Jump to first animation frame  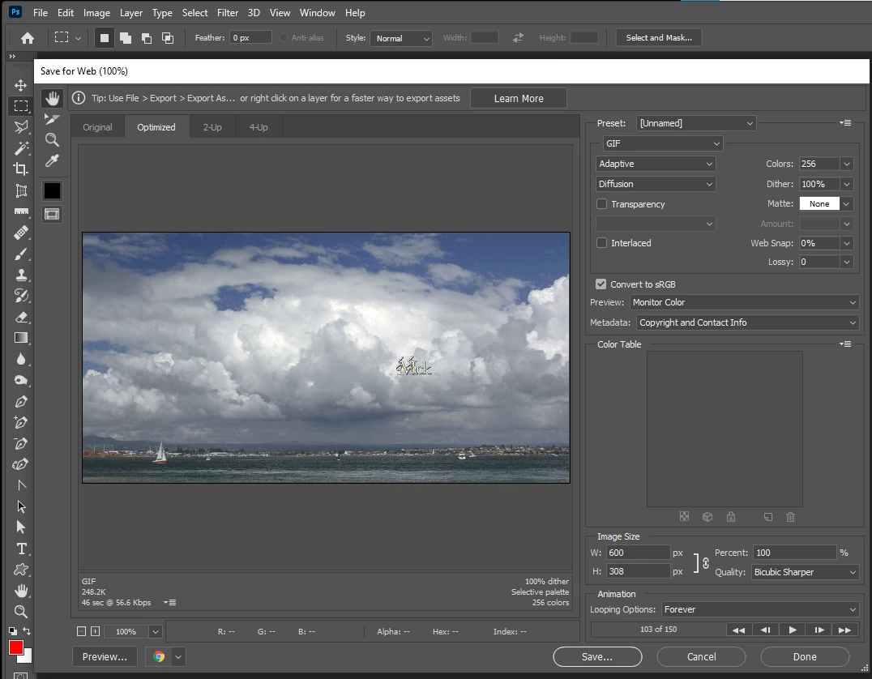pyautogui.click(x=738, y=630)
